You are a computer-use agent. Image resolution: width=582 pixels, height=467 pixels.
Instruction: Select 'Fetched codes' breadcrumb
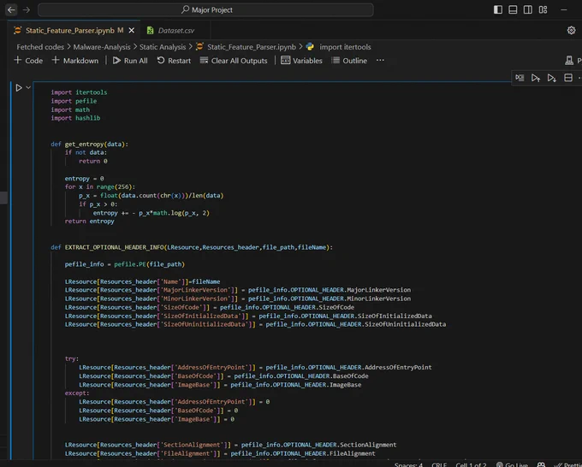click(40, 47)
